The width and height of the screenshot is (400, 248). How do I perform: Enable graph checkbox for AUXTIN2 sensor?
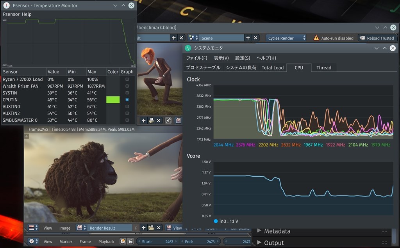[x=127, y=113]
